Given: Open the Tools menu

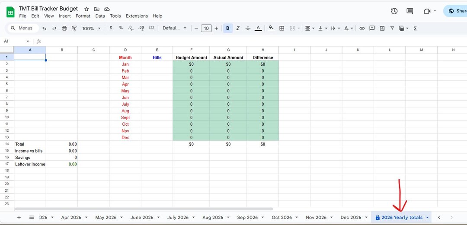Looking at the screenshot, I should pyautogui.click(x=115, y=16).
